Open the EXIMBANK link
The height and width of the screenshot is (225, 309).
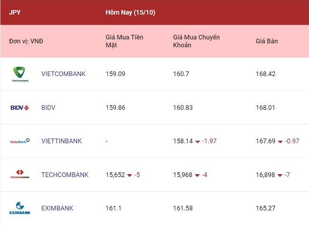click(57, 208)
